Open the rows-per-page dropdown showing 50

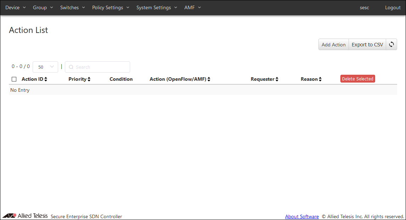pyautogui.click(x=45, y=67)
